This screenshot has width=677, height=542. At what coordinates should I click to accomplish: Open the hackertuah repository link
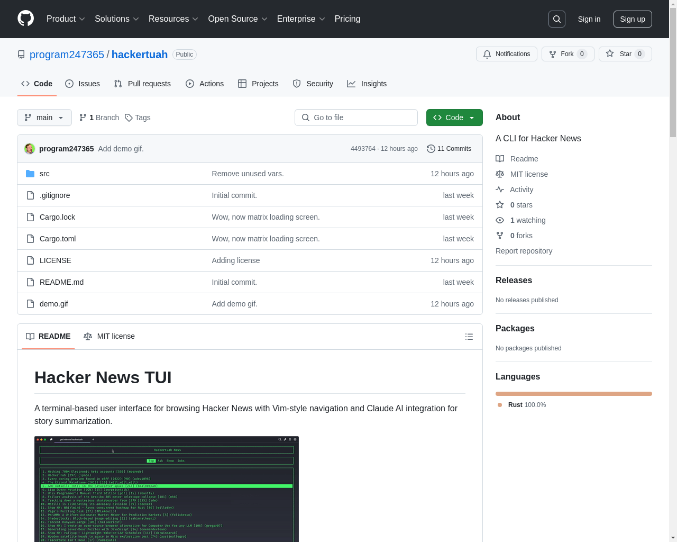point(140,55)
